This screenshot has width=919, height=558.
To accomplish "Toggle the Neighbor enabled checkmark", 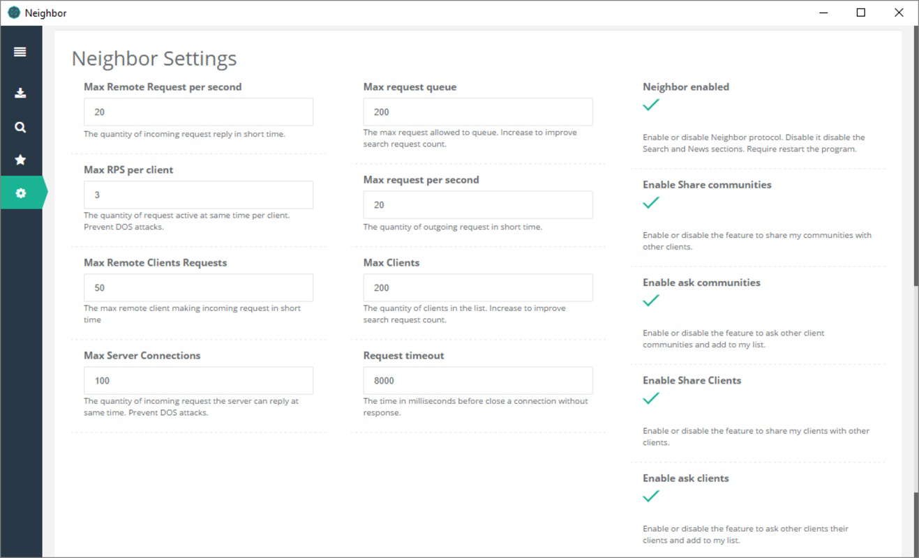I will click(x=650, y=105).
